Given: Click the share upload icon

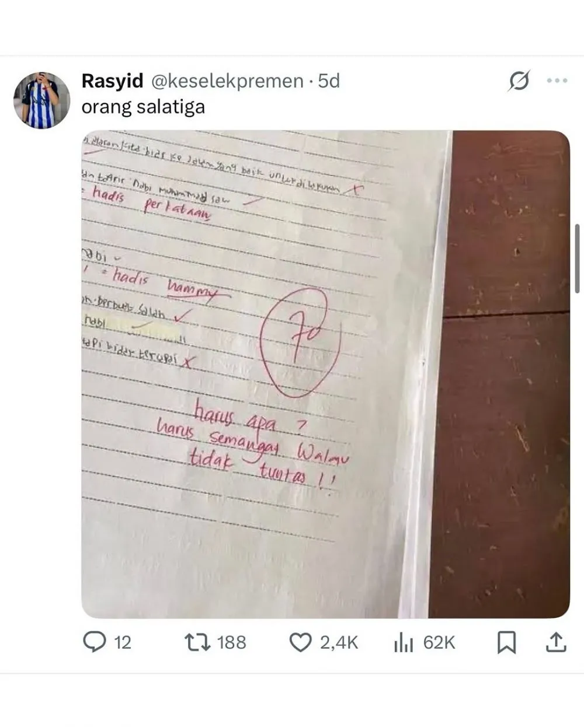Looking at the screenshot, I should [x=556, y=642].
